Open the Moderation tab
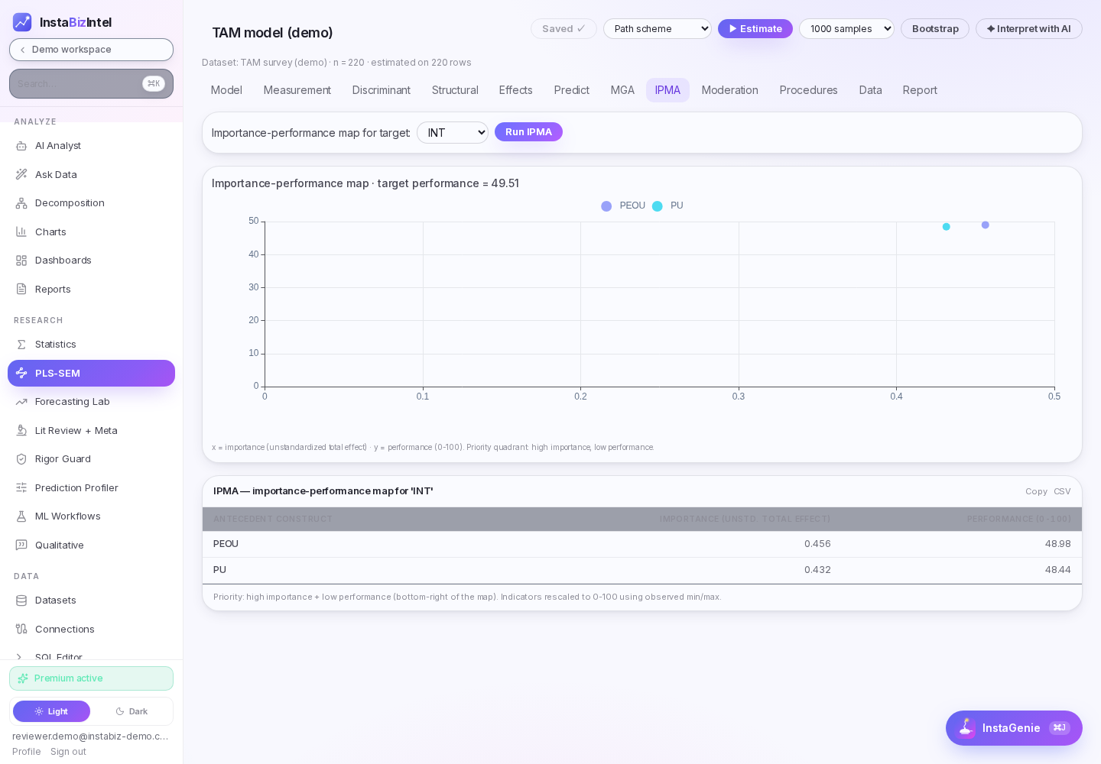The width and height of the screenshot is (1101, 764). tap(730, 90)
